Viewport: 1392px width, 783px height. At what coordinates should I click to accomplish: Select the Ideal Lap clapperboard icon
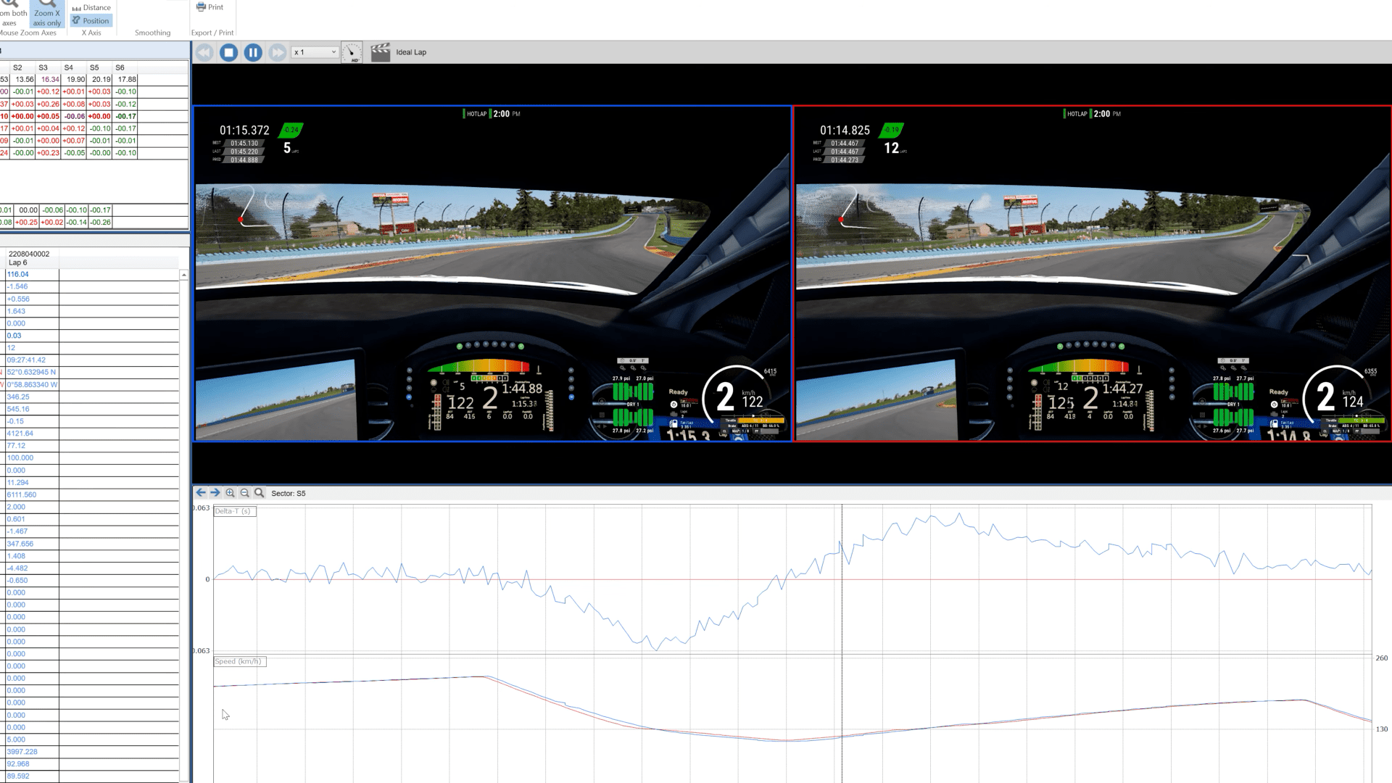(381, 51)
